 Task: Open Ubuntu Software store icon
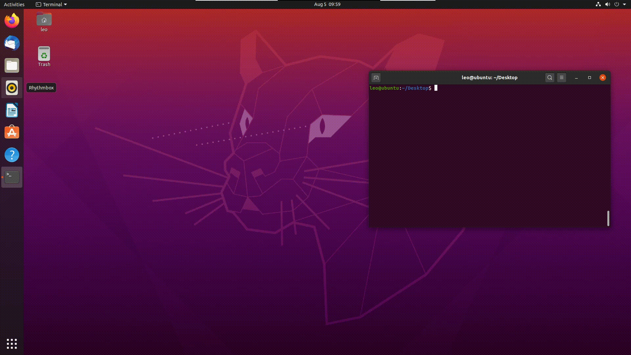12,132
